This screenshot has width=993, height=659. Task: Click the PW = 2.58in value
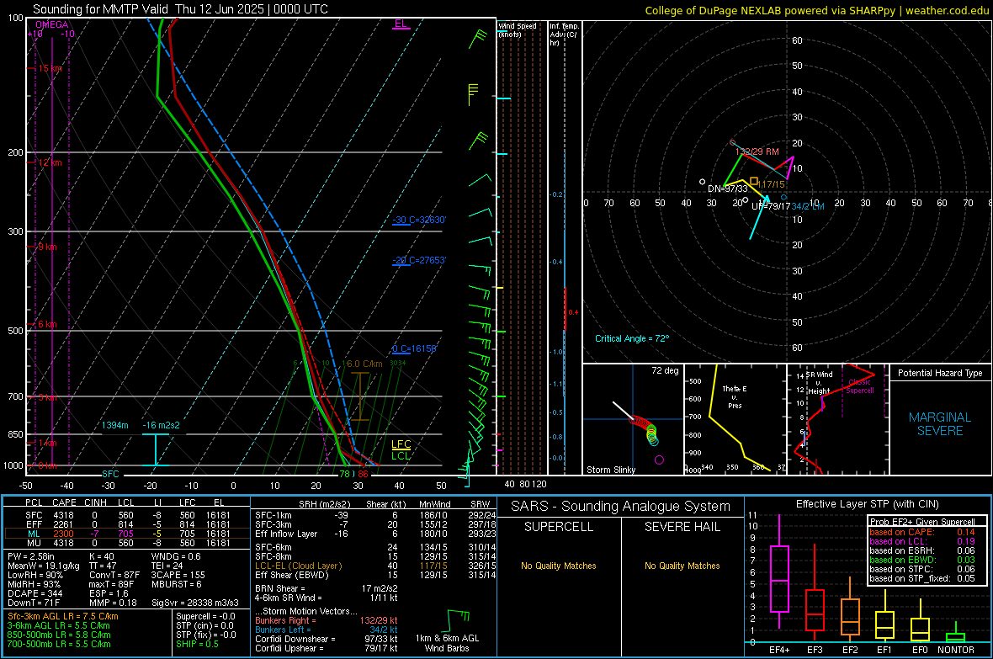31,556
